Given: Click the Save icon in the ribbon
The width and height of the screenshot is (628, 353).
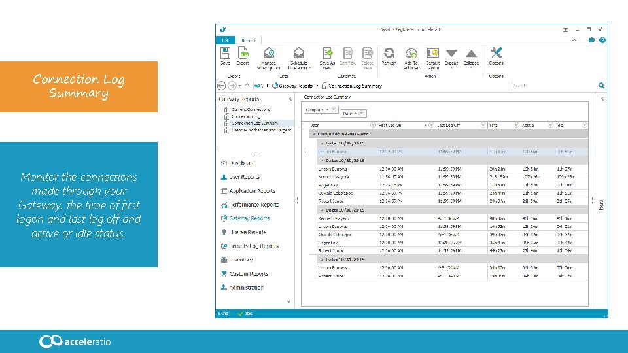Looking at the screenshot, I should pyautogui.click(x=225, y=53).
